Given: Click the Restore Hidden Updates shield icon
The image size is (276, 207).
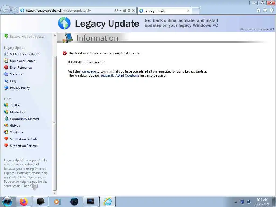Looking at the screenshot, I should [6, 36].
